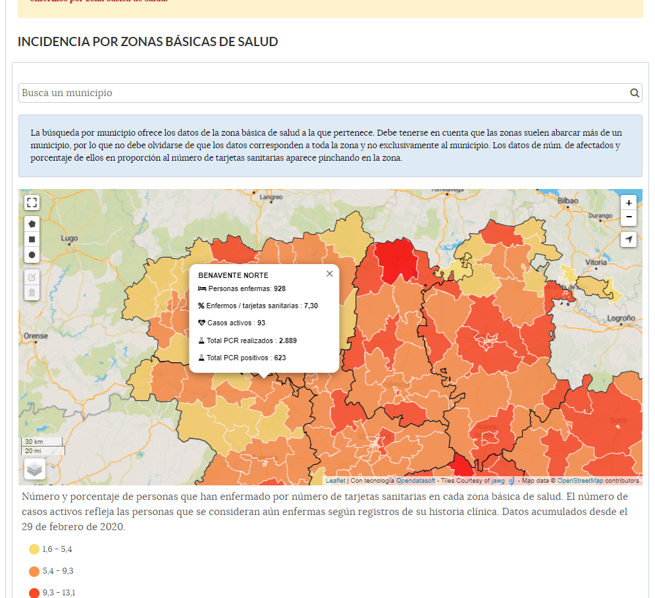Click the yellow 1,6 - 5,4 legend swatch
The height and width of the screenshot is (598, 655).
pyautogui.click(x=34, y=549)
